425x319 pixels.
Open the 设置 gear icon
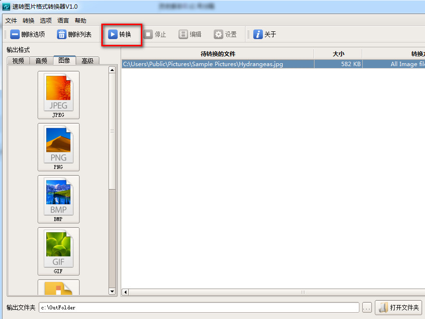coord(218,34)
